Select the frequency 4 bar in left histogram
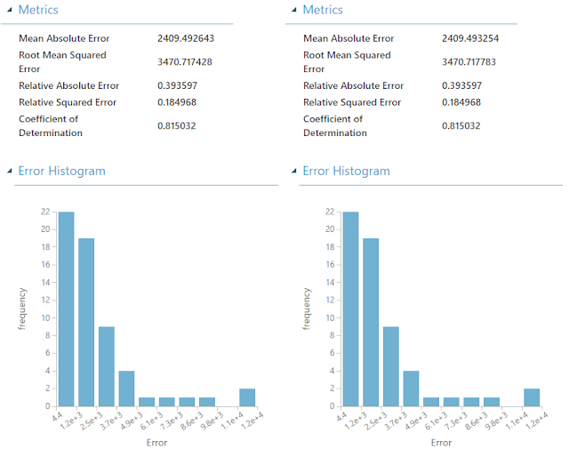Viewport: 569px width, 457px height. (x=126, y=389)
